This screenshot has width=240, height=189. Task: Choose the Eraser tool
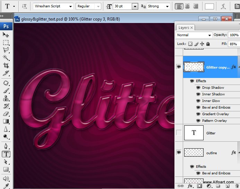[x=6, y=113]
